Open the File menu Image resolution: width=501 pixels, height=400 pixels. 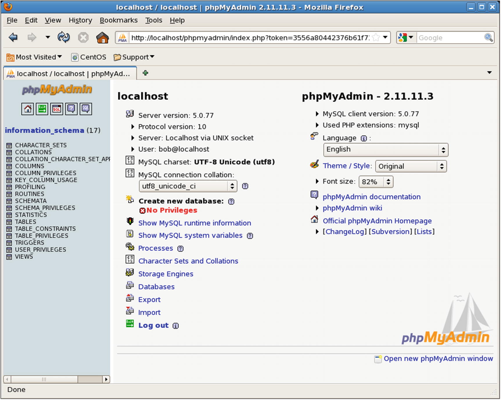(x=12, y=20)
